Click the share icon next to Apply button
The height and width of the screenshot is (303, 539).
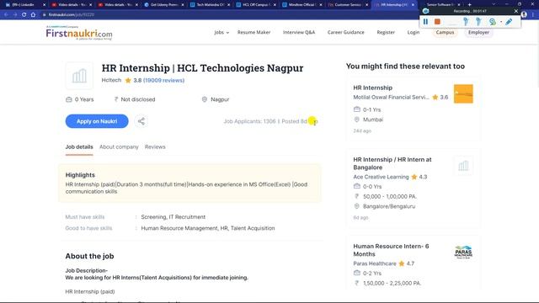tap(141, 121)
